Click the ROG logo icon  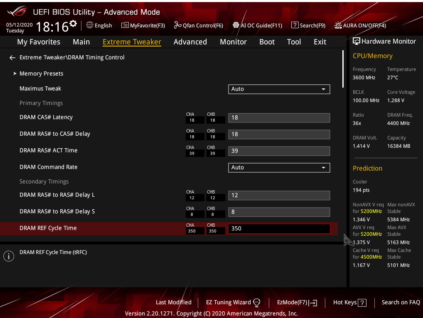pos(17,12)
